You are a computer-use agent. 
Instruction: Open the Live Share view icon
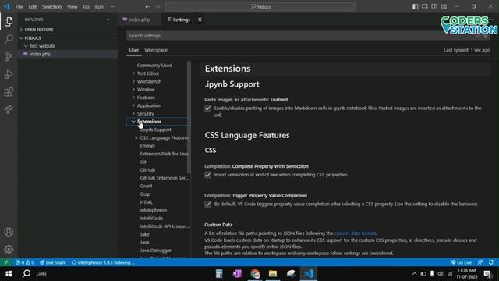(x=9, y=109)
